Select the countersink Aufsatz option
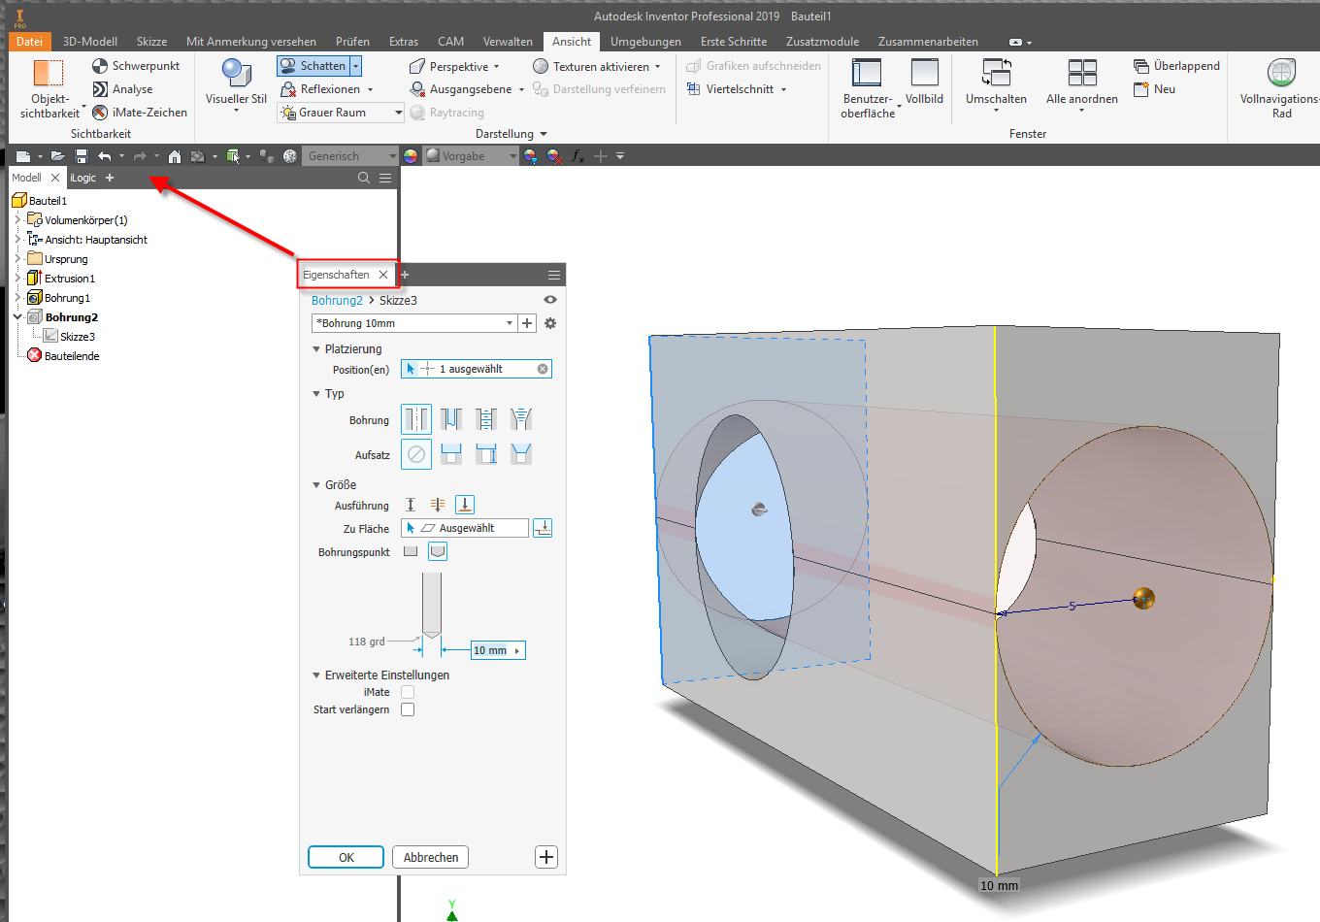Viewport: 1320px width, 922px height. 521,454
